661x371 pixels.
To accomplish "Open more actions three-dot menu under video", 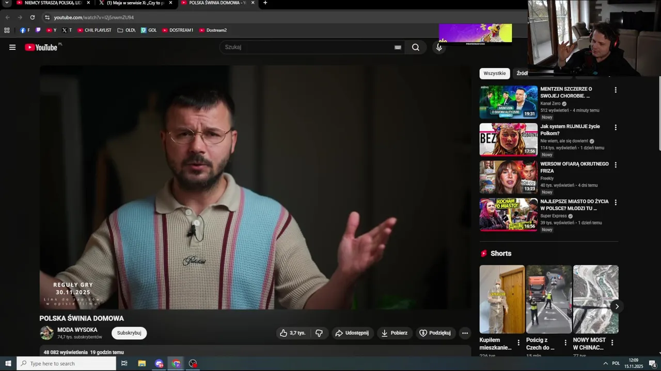I will 465,333.
